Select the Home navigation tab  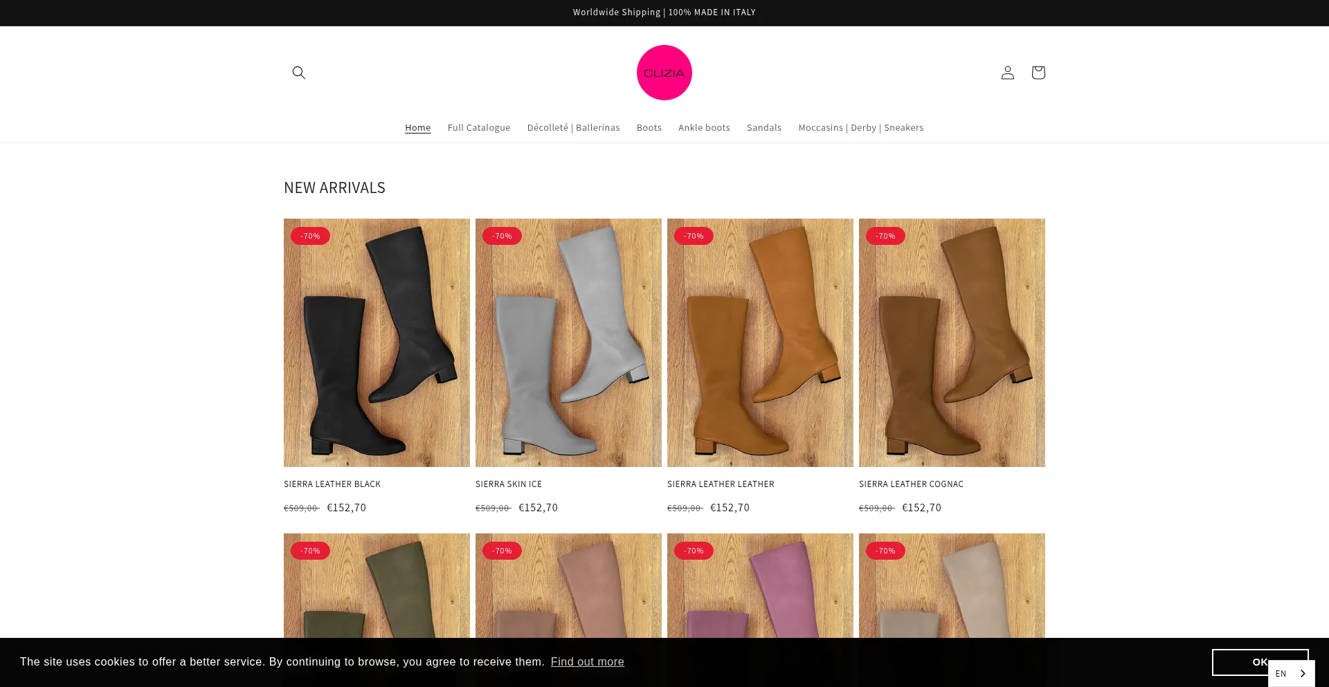coord(417,128)
